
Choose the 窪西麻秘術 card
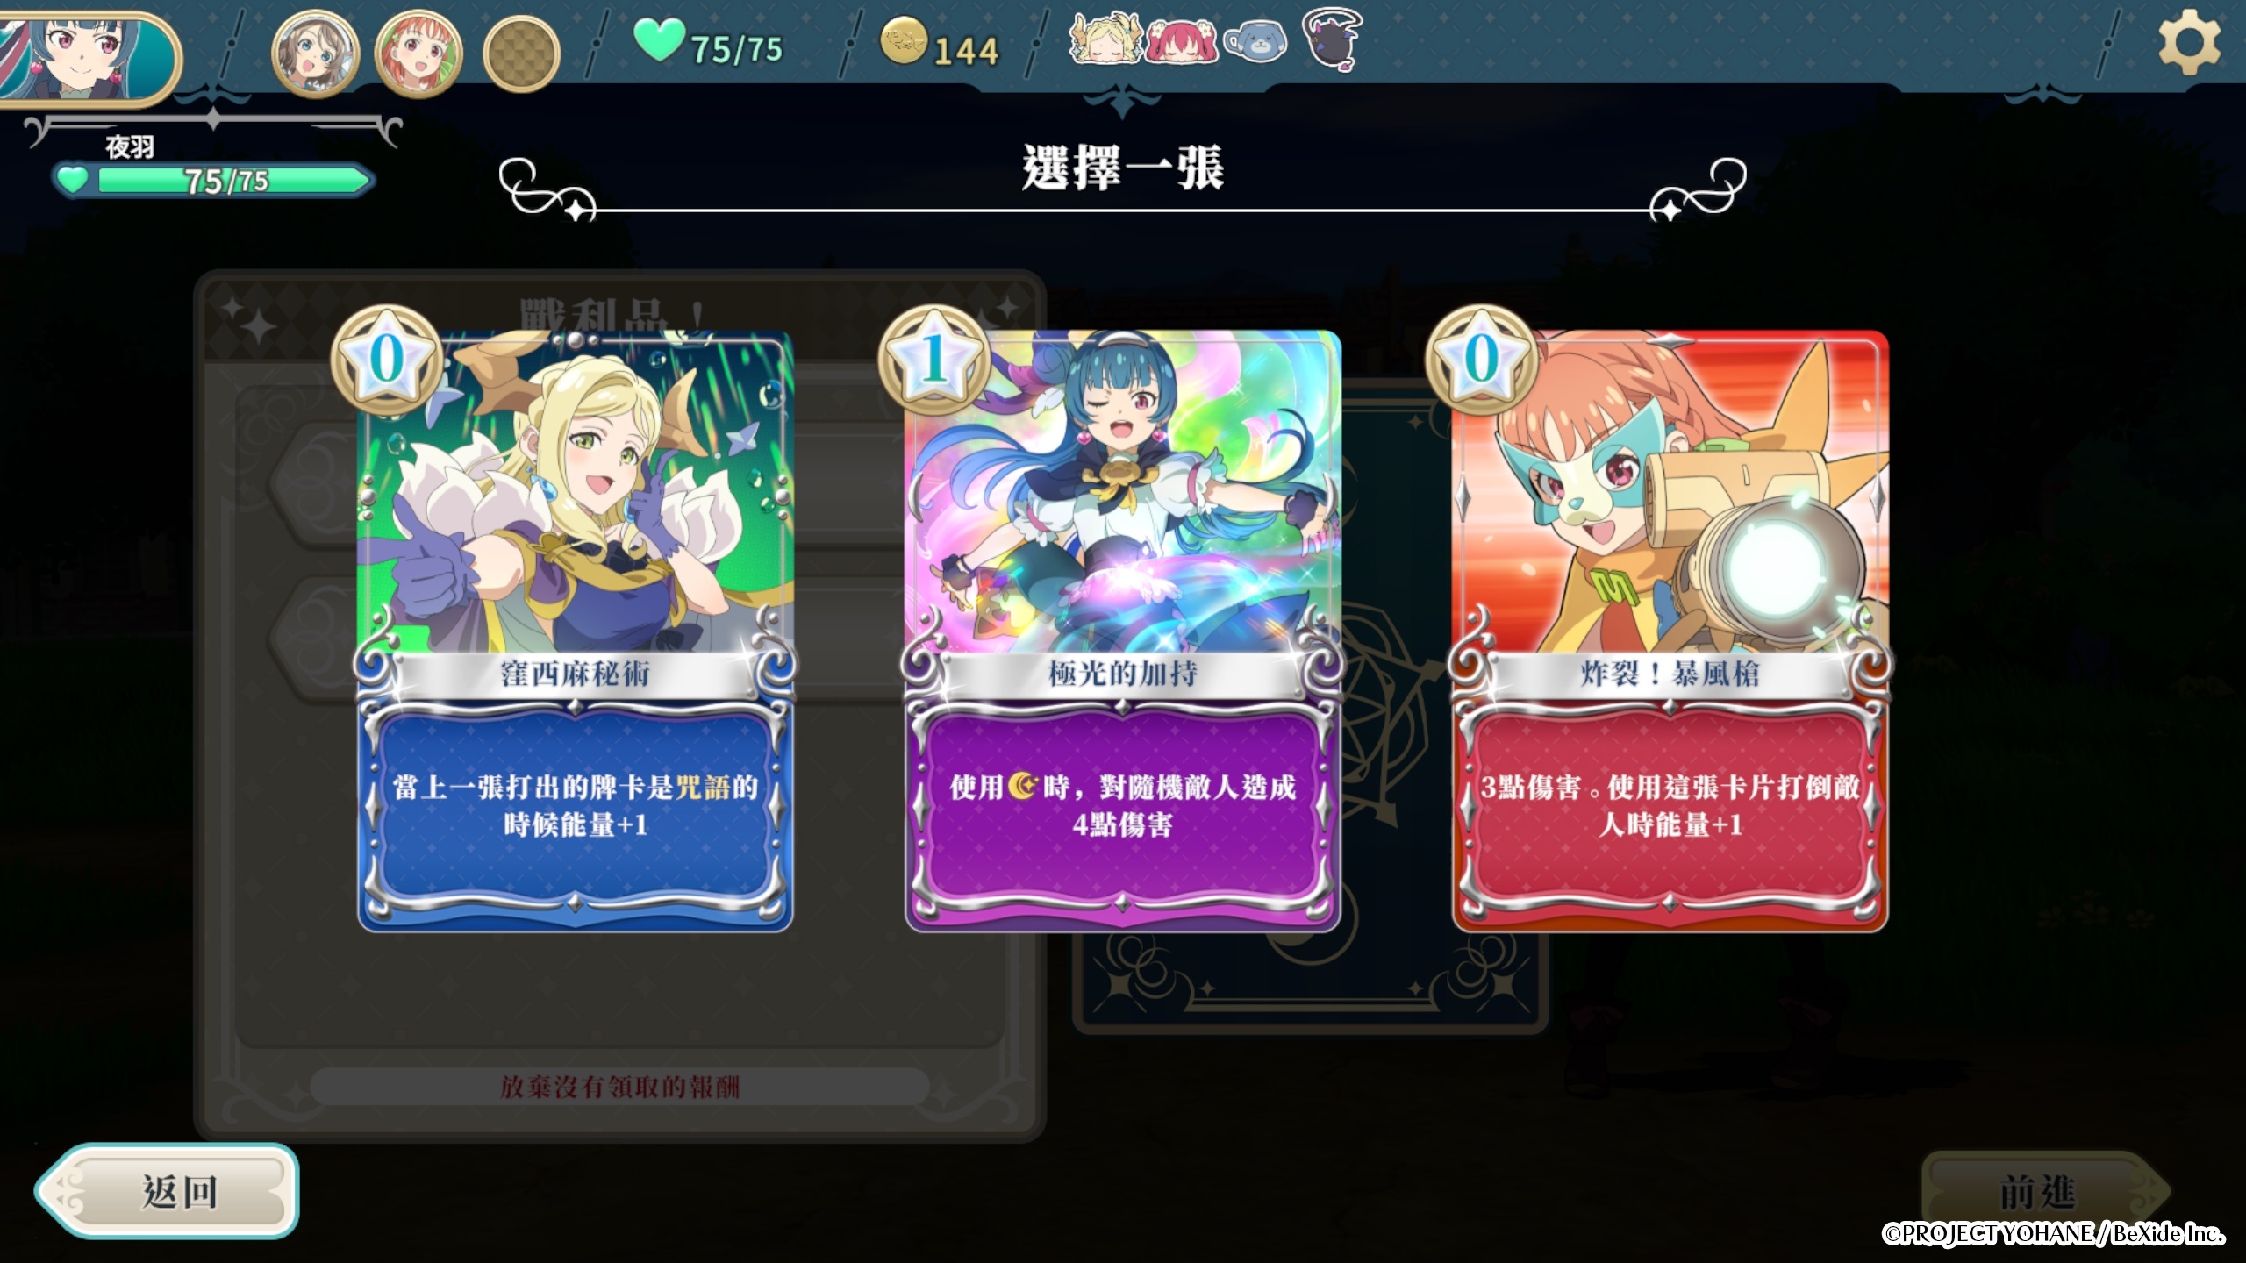[576, 630]
